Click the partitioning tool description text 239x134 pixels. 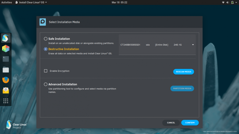point(82,90)
